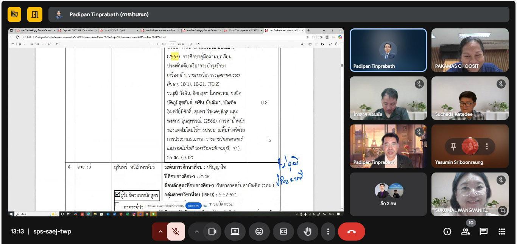The width and height of the screenshot is (517, 244).
Task: Open the tile showing 2 more people
Action: pos(388,194)
